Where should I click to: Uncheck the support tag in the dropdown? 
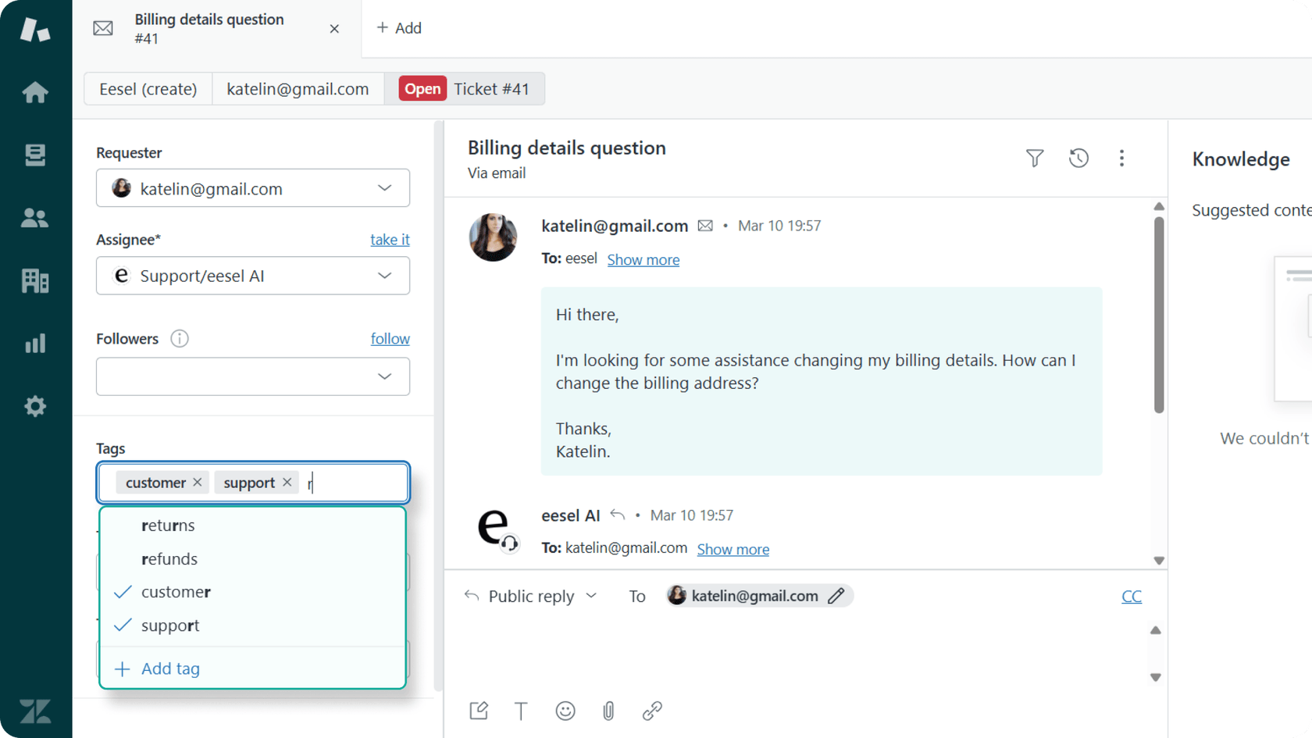pos(170,625)
